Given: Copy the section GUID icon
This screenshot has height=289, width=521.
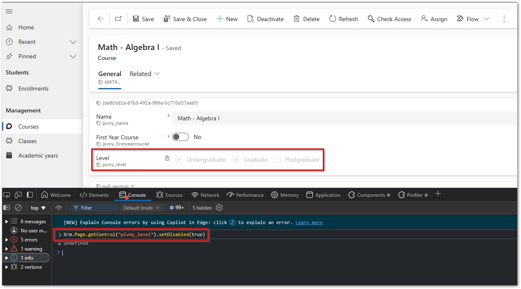Looking at the screenshot, I should point(98,103).
